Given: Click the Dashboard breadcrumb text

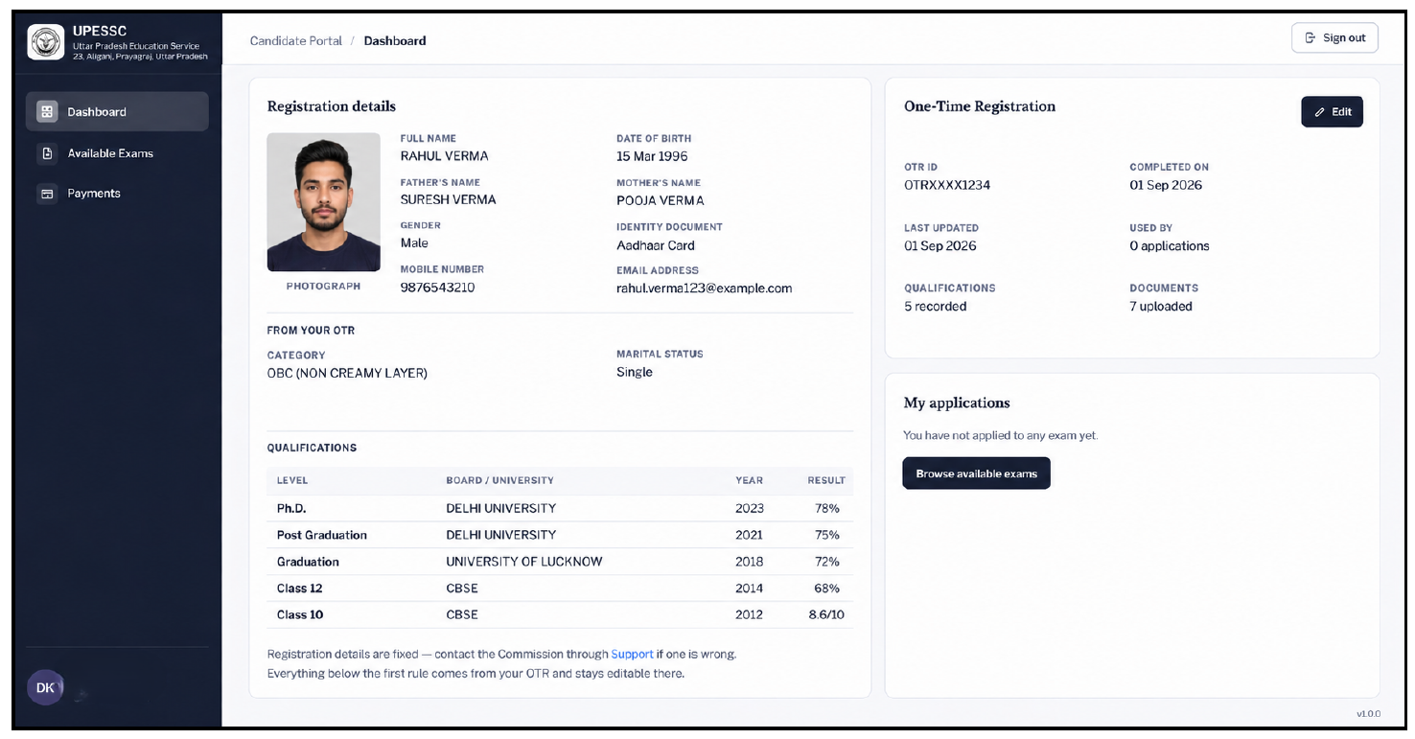Looking at the screenshot, I should coord(395,40).
